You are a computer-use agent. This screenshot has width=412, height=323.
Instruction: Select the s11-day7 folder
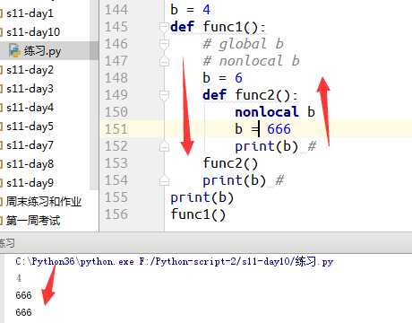tap(30, 145)
